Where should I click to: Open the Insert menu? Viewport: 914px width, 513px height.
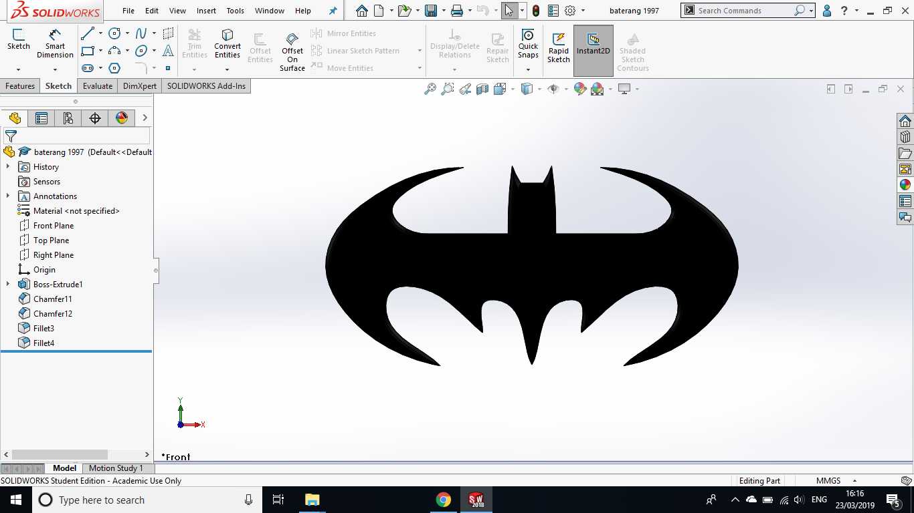point(206,11)
